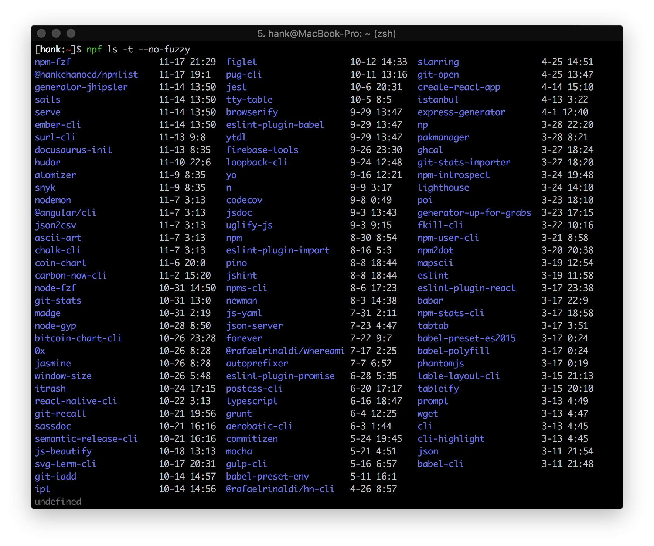Click the 'docusaurus-init' package
This screenshot has height=546, width=654.
pyautogui.click(x=74, y=150)
